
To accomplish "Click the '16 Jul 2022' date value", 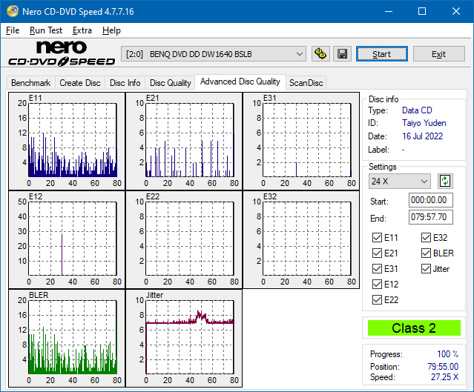I will (x=422, y=136).
